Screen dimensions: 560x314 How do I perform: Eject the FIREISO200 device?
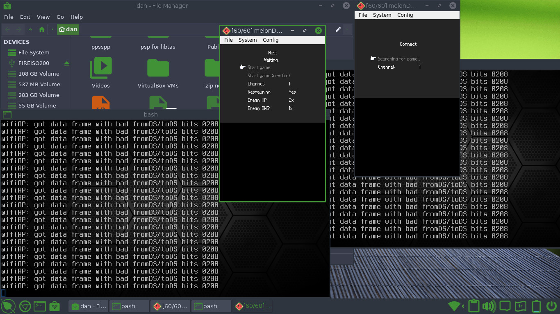pyautogui.click(x=67, y=63)
